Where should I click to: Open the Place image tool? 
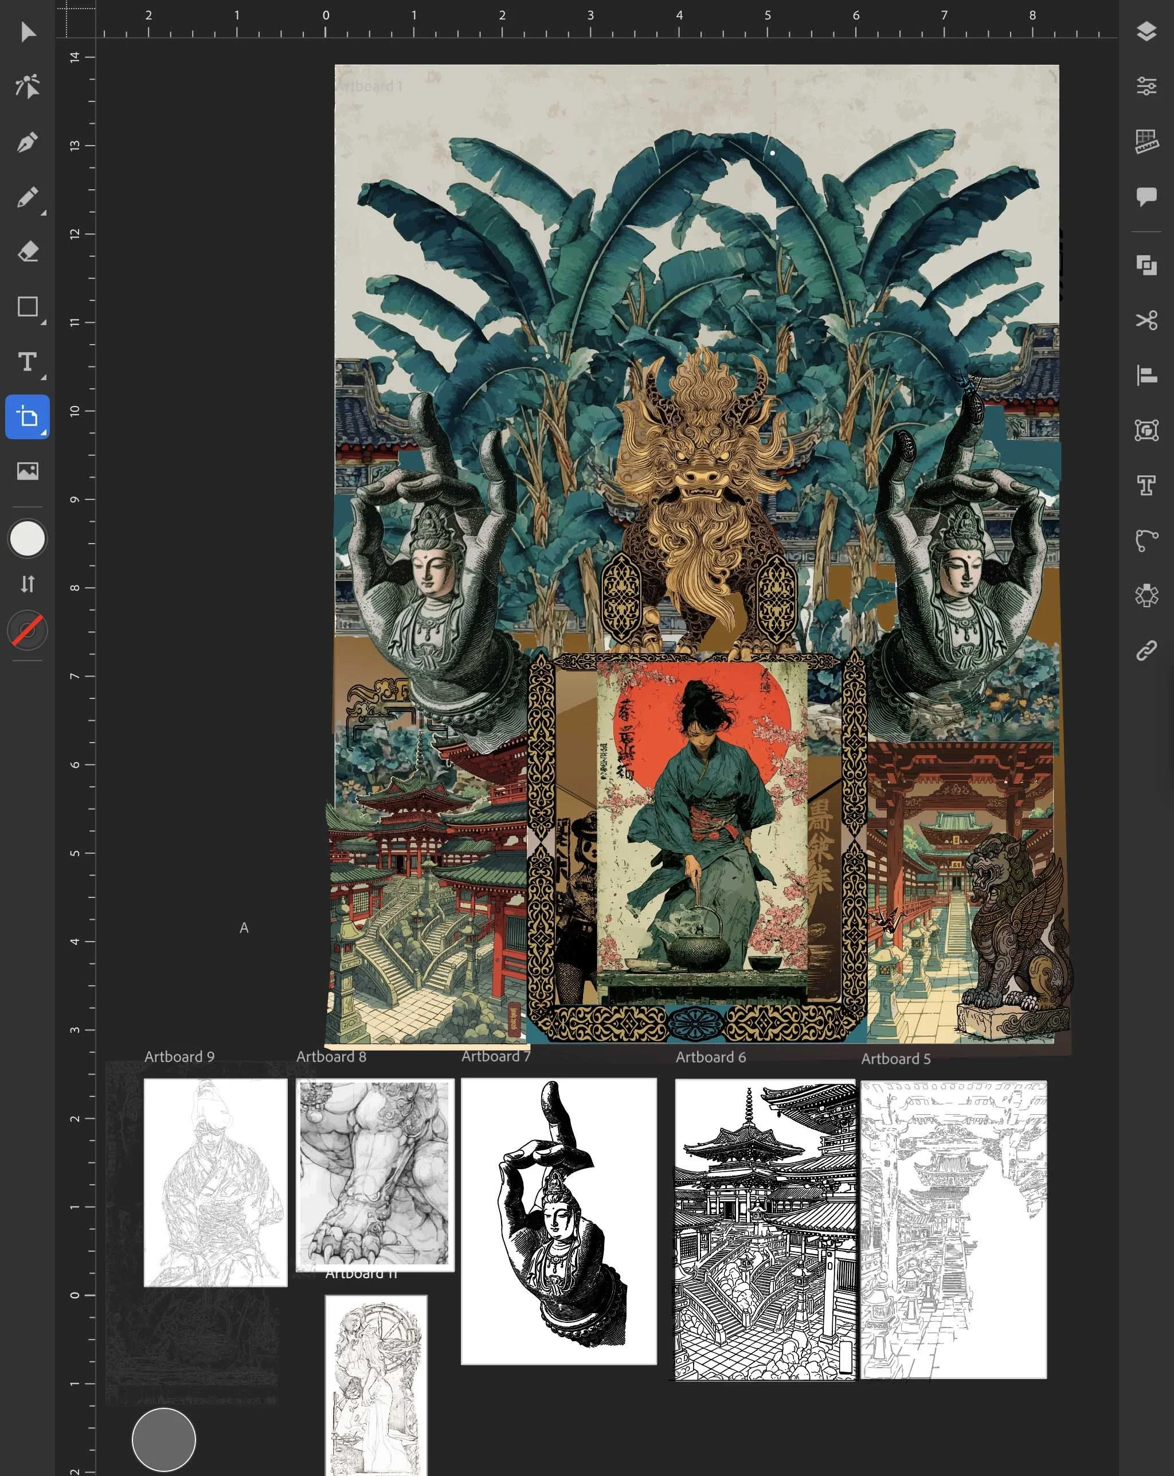point(28,471)
